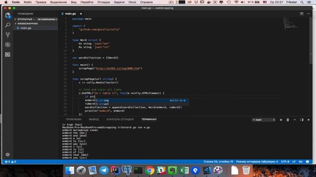Click the Wi-Fi menu bar icon

pos(236,2)
